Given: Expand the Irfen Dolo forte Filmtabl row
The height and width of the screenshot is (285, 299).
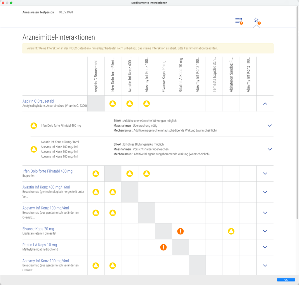Looking at the screenshot, I should [265, 174].
